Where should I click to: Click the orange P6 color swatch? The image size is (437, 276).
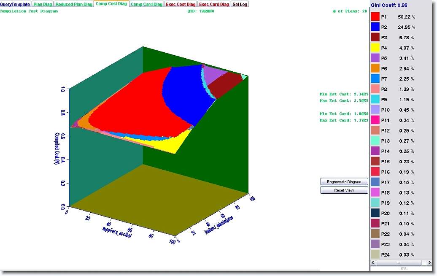click(x=375, y=68)
